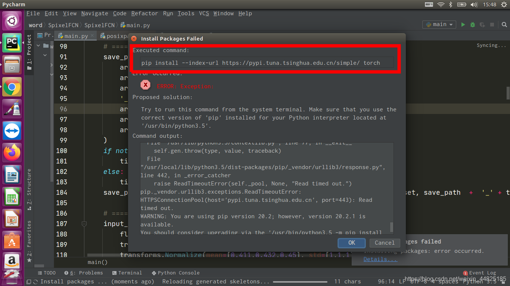510x286 pixels.
Task: Open the Event Log button
Action: click(x=480, y=273)
